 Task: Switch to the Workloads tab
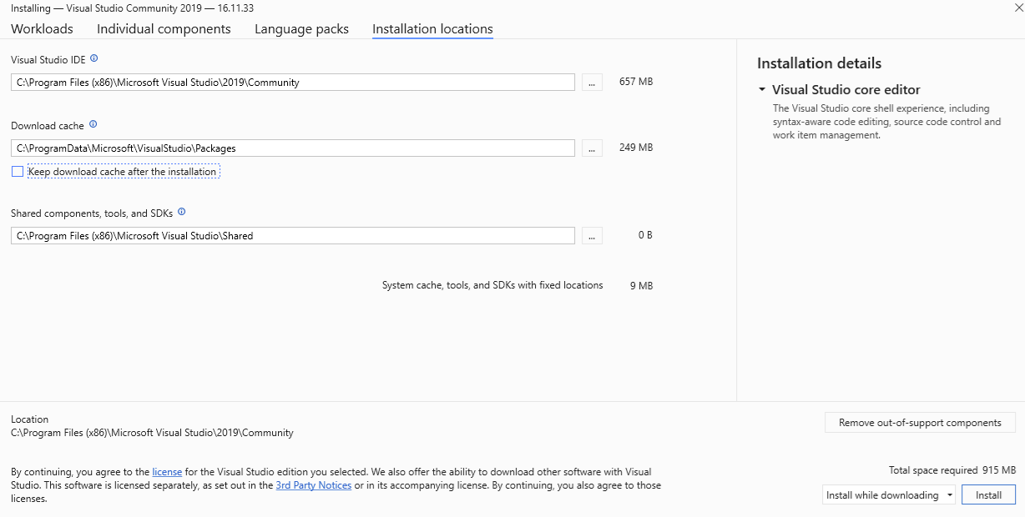42,28
